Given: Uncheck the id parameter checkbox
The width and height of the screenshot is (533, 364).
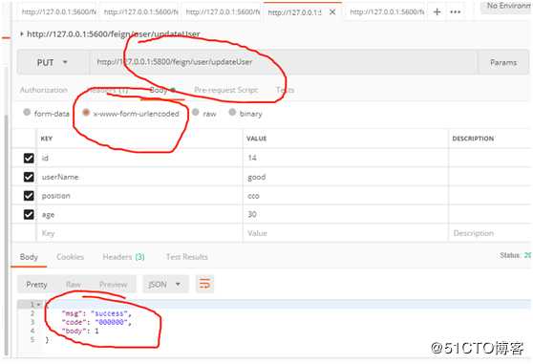Looking at the screenshot, I should 29,158.
